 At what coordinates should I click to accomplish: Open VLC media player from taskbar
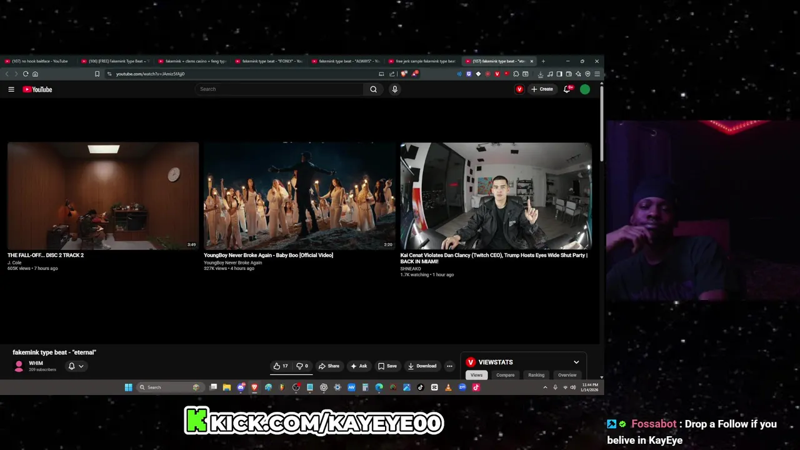[447, 387]
